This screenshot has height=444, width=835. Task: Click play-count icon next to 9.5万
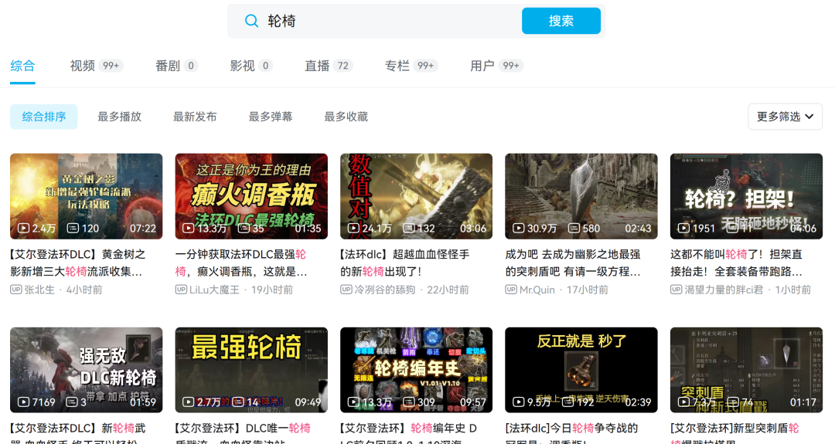[x=519, y=402]
